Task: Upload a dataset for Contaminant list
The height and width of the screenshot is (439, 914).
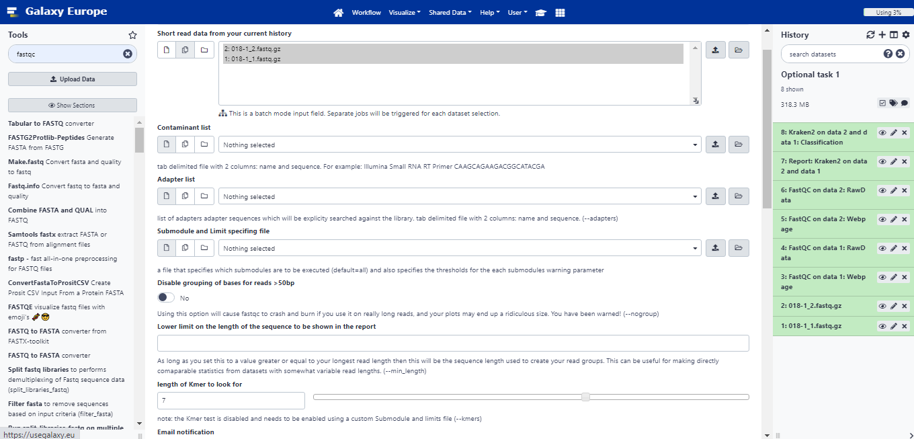Action: pos(716,145)
